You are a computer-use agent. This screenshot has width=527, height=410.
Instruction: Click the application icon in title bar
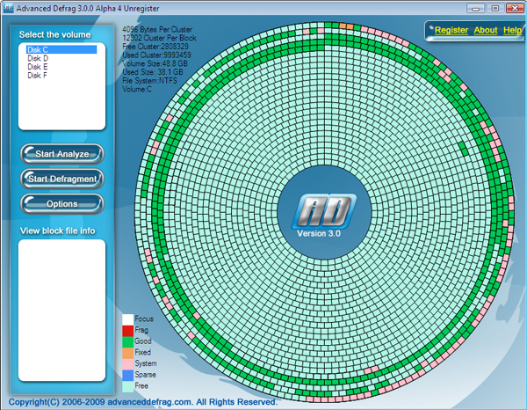pos(9,9)
